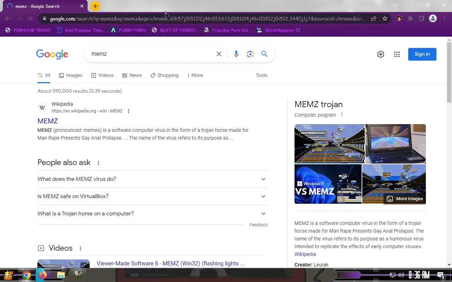The image size is (452, 282).
Task: Open the BEST OF HORRO... bookmark
Action: 175,30
